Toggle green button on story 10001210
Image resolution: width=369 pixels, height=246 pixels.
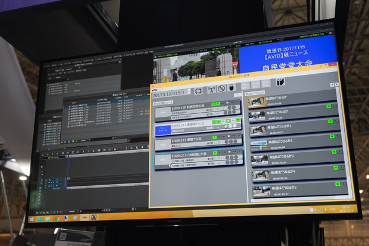coord(214,104)
